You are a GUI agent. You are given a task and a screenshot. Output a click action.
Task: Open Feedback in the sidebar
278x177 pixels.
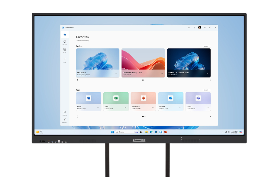[65, 120]
